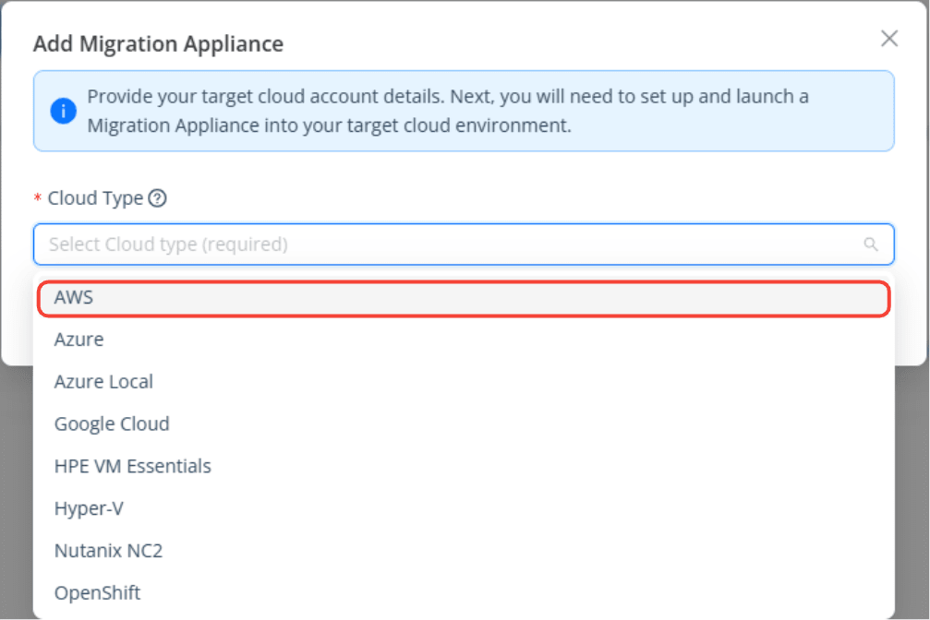930x620 pixels.
Task: Choose HPE VM Essentials option
Action: [x=464, y=467]
